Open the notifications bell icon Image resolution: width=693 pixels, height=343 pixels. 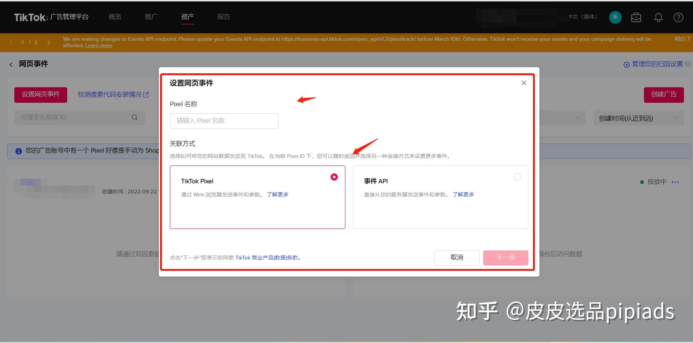tap(658, 17)
